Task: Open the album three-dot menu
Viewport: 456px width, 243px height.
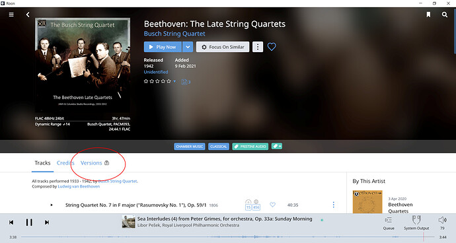Action: (258, 47)
